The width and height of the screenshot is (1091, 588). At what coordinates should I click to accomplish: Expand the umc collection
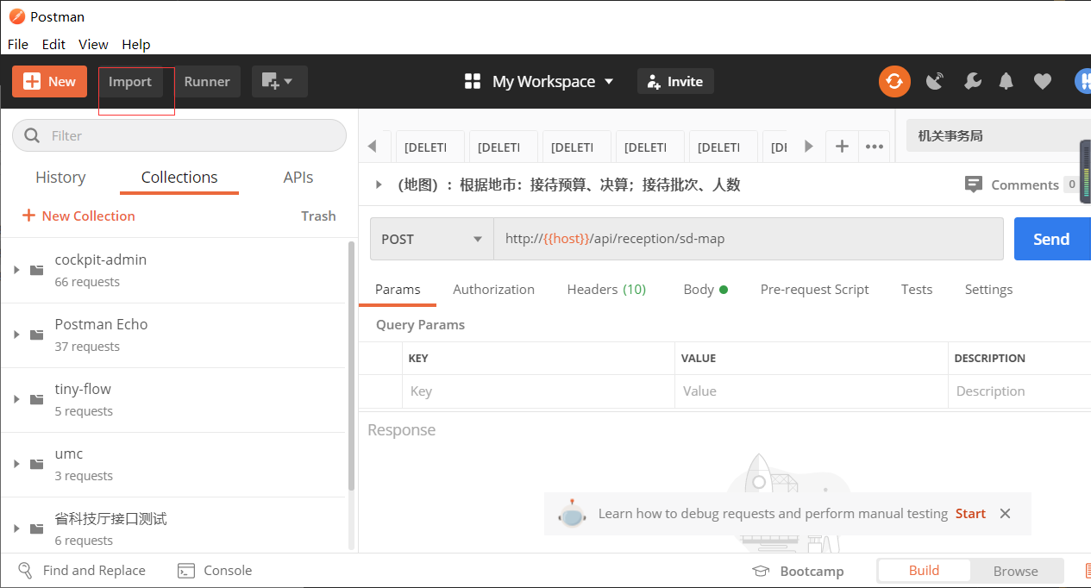coord(16,464)
